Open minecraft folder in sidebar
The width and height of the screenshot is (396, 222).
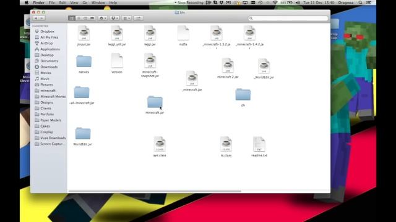pos(48,91)
